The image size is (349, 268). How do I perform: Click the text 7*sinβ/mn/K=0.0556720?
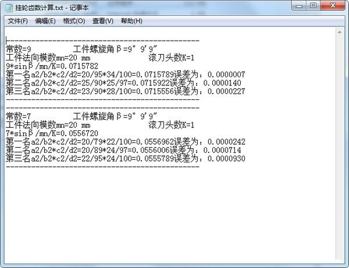(x=52, y=133)
